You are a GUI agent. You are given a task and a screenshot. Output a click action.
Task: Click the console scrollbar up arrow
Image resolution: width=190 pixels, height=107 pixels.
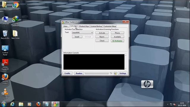[126, 56]
